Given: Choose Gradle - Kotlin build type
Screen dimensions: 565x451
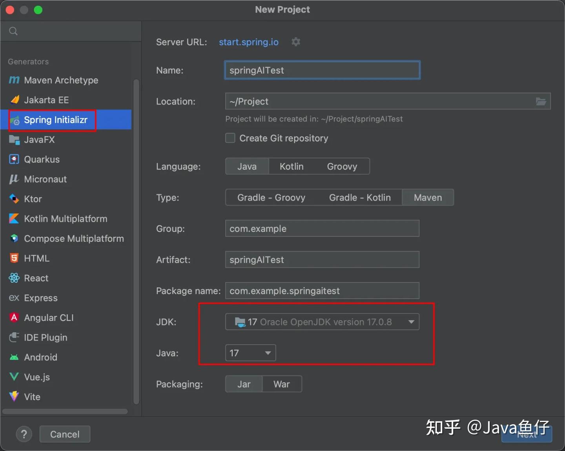Looking at the screenshot, I should (x=360, y=197).
